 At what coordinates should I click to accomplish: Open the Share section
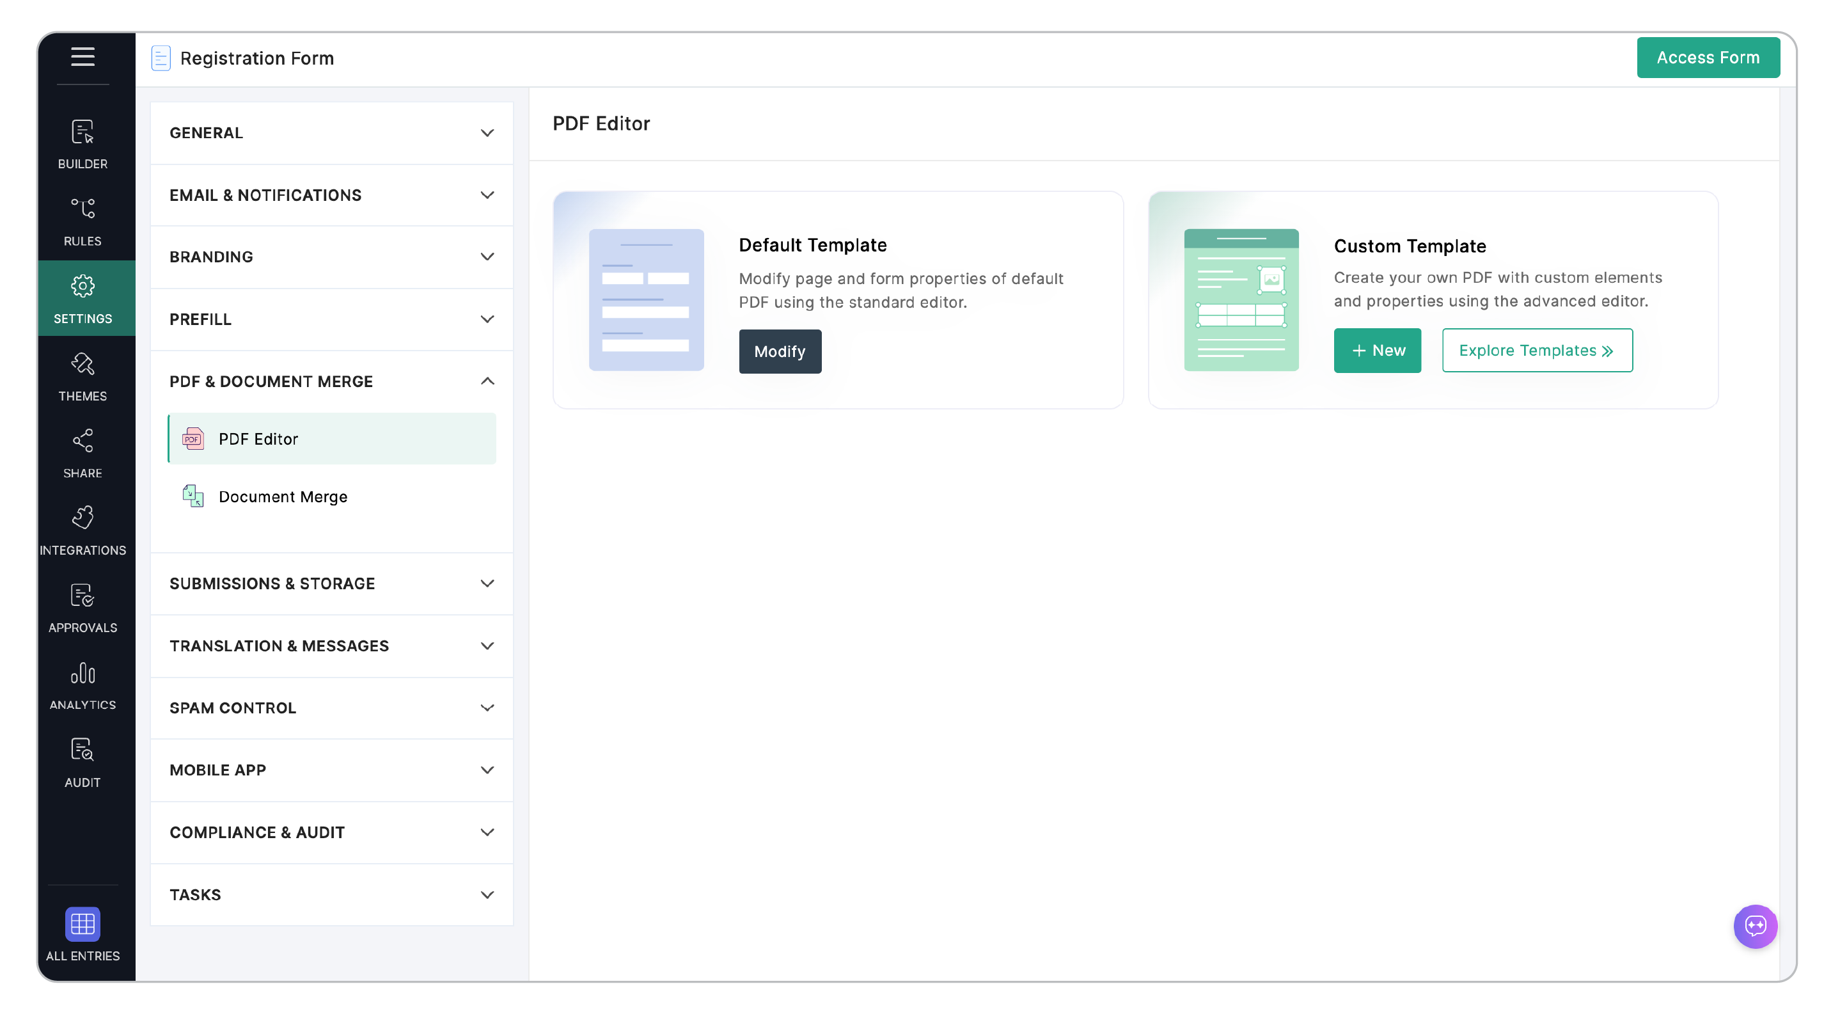[x=83, y=454]
